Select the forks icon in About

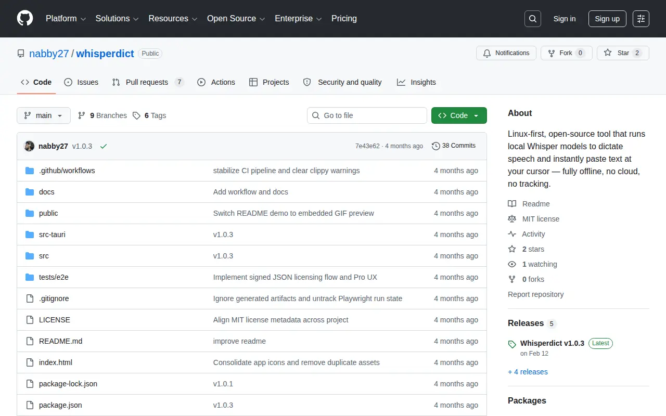512,279
